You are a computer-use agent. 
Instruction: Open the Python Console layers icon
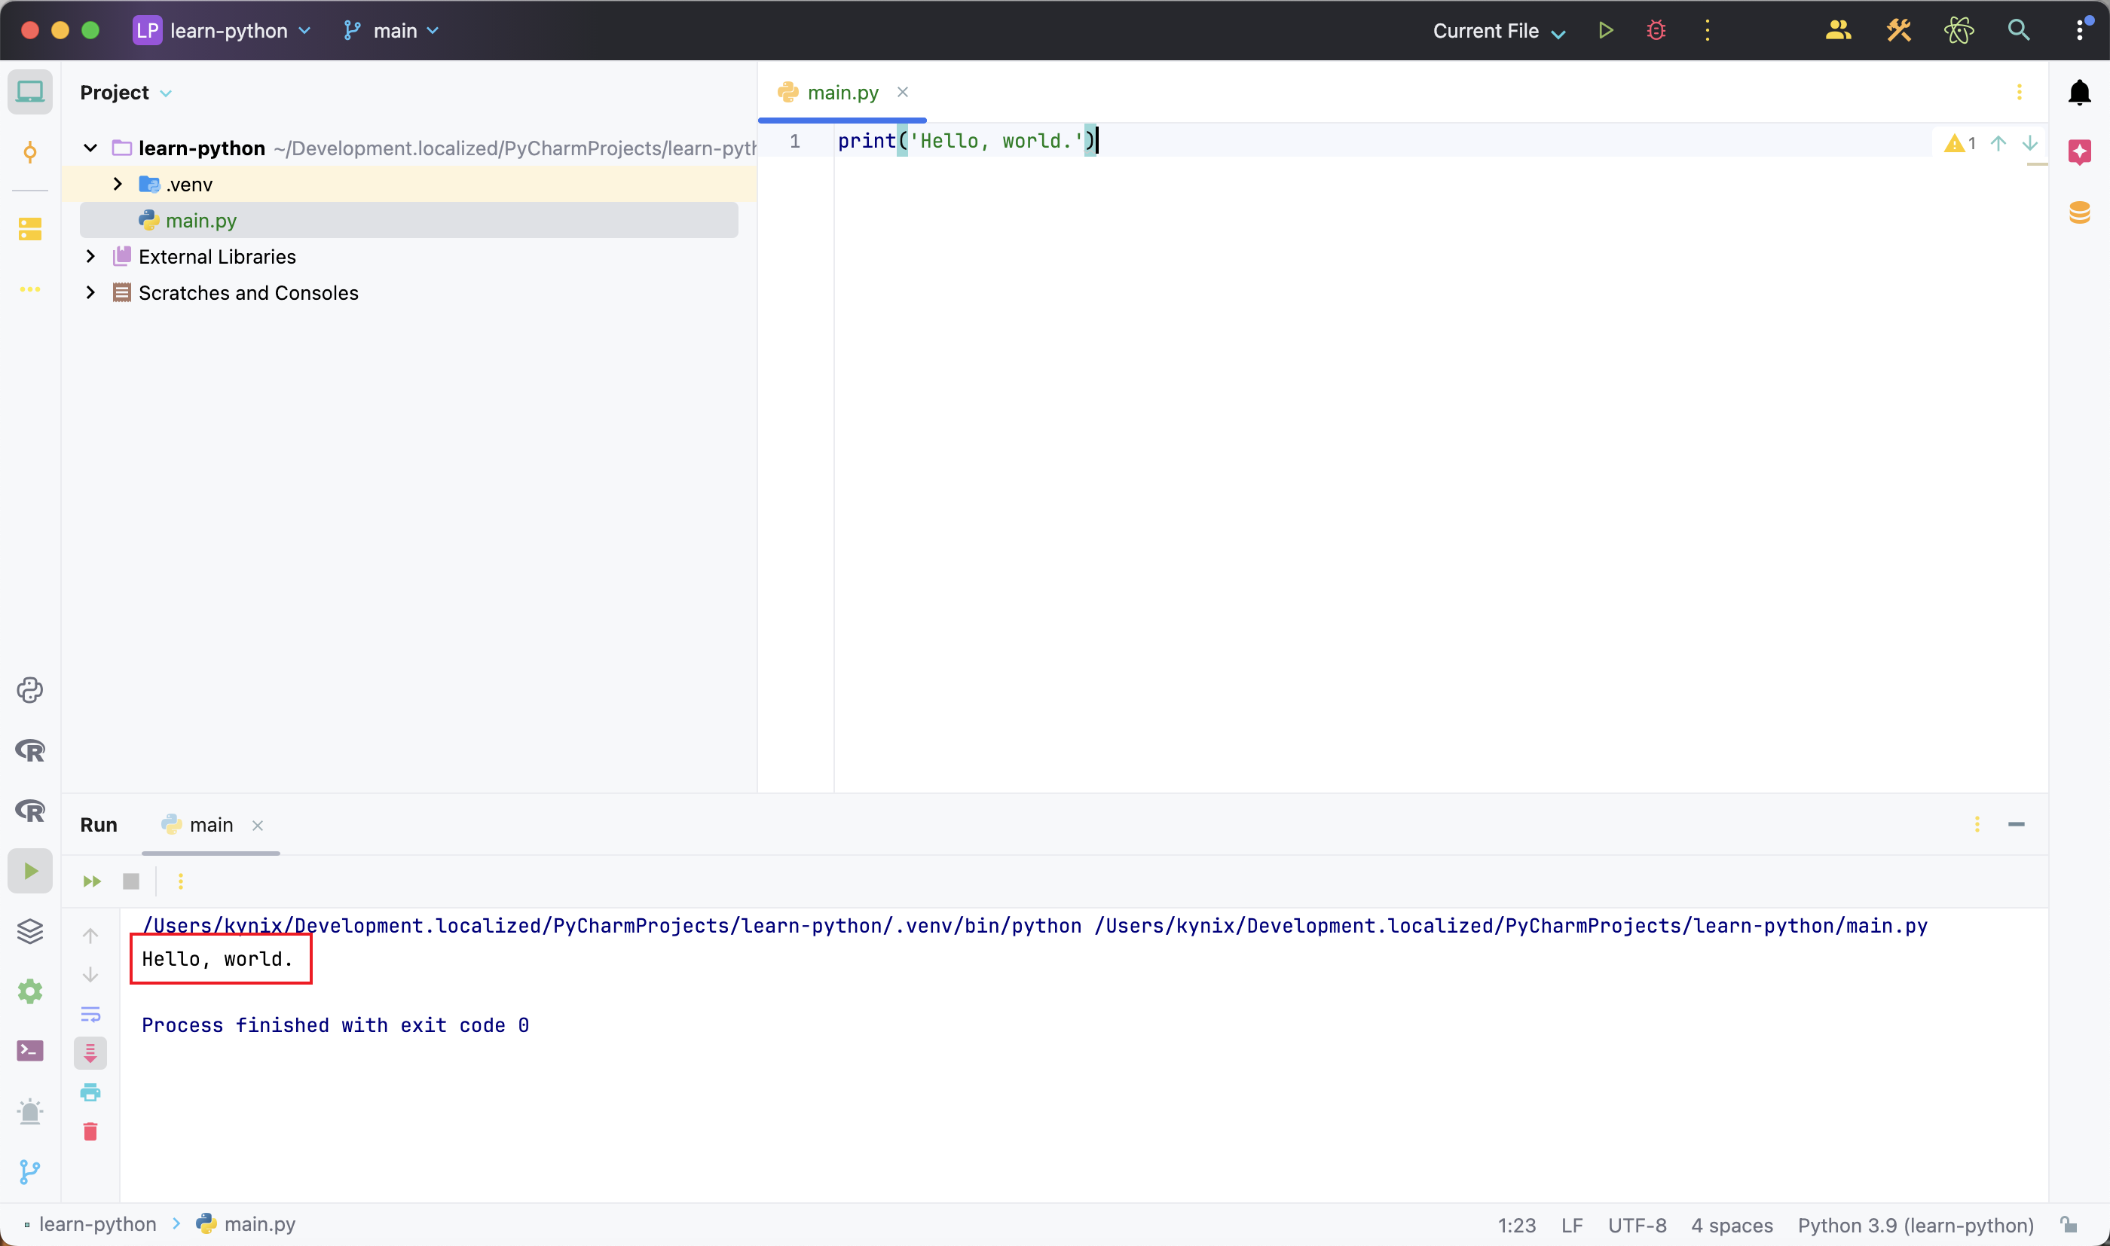[30, 931]
